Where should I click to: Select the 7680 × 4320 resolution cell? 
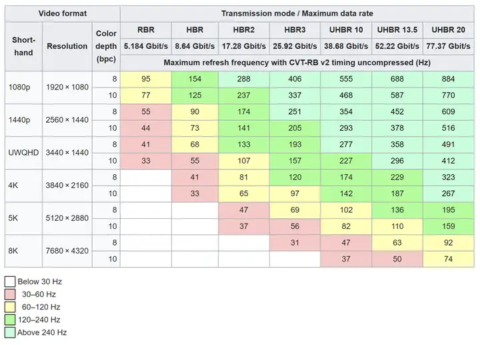pyautogui.click(x=67, y=251)
